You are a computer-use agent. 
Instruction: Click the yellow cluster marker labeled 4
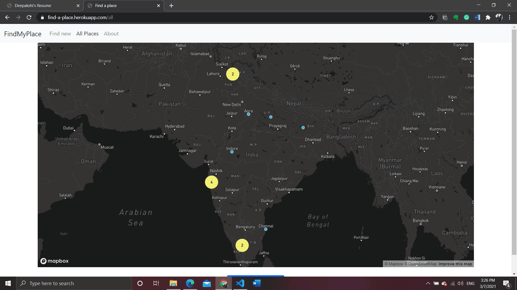pyautogui.click(x=211, y=182)
